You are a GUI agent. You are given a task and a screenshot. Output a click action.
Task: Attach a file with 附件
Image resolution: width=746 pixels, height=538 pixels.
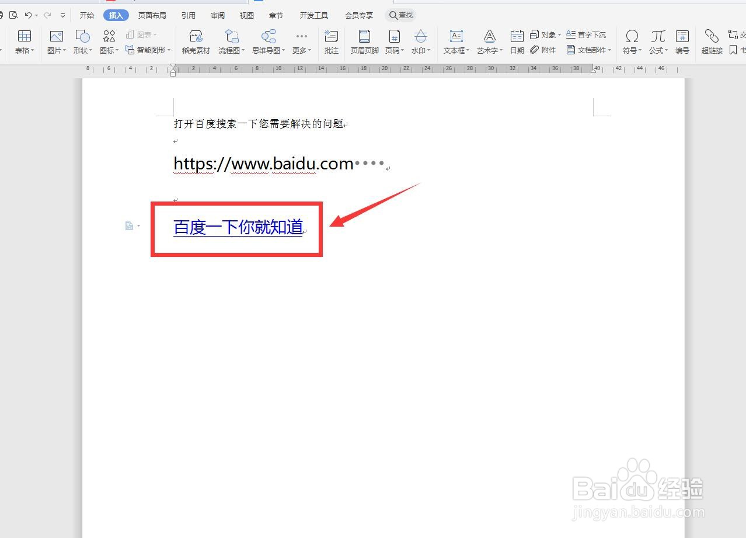point(543,50)
